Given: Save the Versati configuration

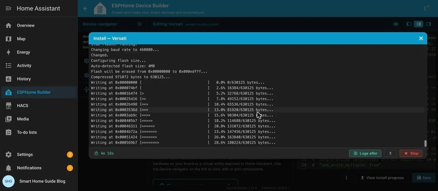Looking at the screenshot, I should point(424,178).
